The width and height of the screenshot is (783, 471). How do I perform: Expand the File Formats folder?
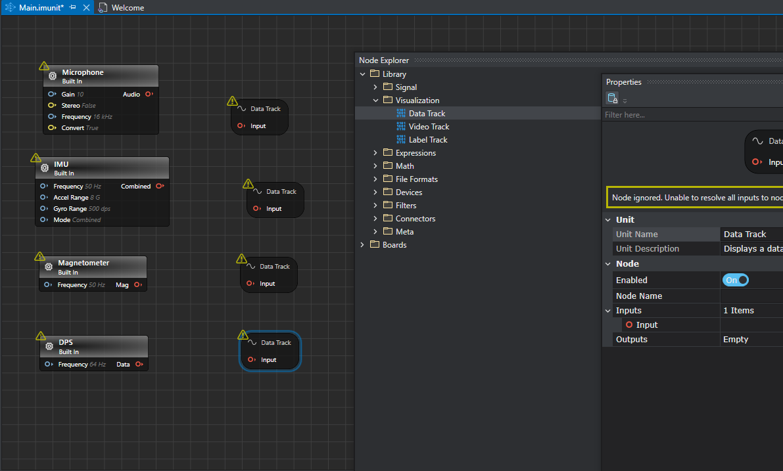(375, 179)
